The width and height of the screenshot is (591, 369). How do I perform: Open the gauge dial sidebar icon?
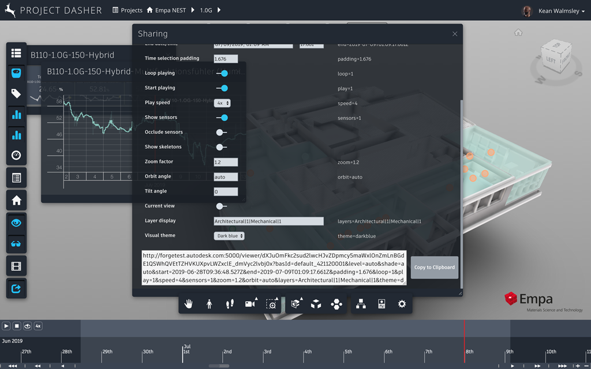coord(16,155)
